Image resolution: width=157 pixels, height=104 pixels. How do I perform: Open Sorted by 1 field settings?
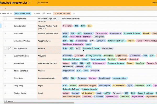[x=62, y=14]
